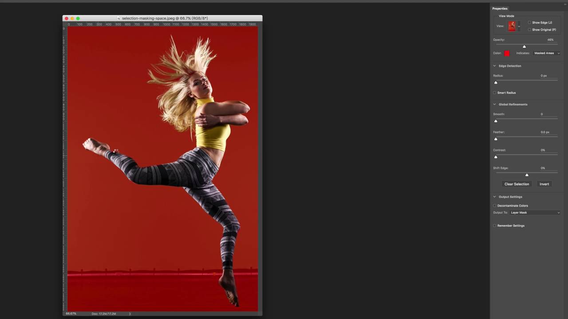Click the document file icon in title bar

coord(118,19)
